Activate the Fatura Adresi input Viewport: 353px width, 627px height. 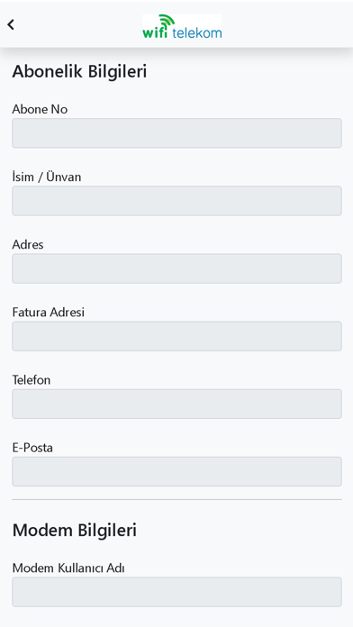176,336
